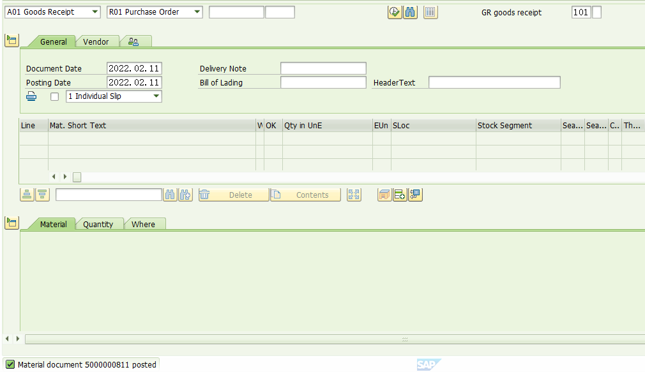
Task: Click inside the Delivery Note input field
Action: point(322,68)
